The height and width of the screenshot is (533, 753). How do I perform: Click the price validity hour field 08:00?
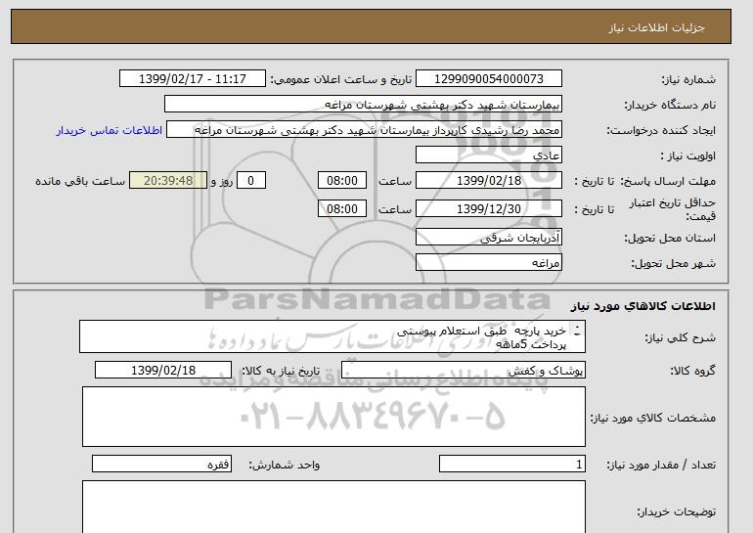[x=343, y=208]
